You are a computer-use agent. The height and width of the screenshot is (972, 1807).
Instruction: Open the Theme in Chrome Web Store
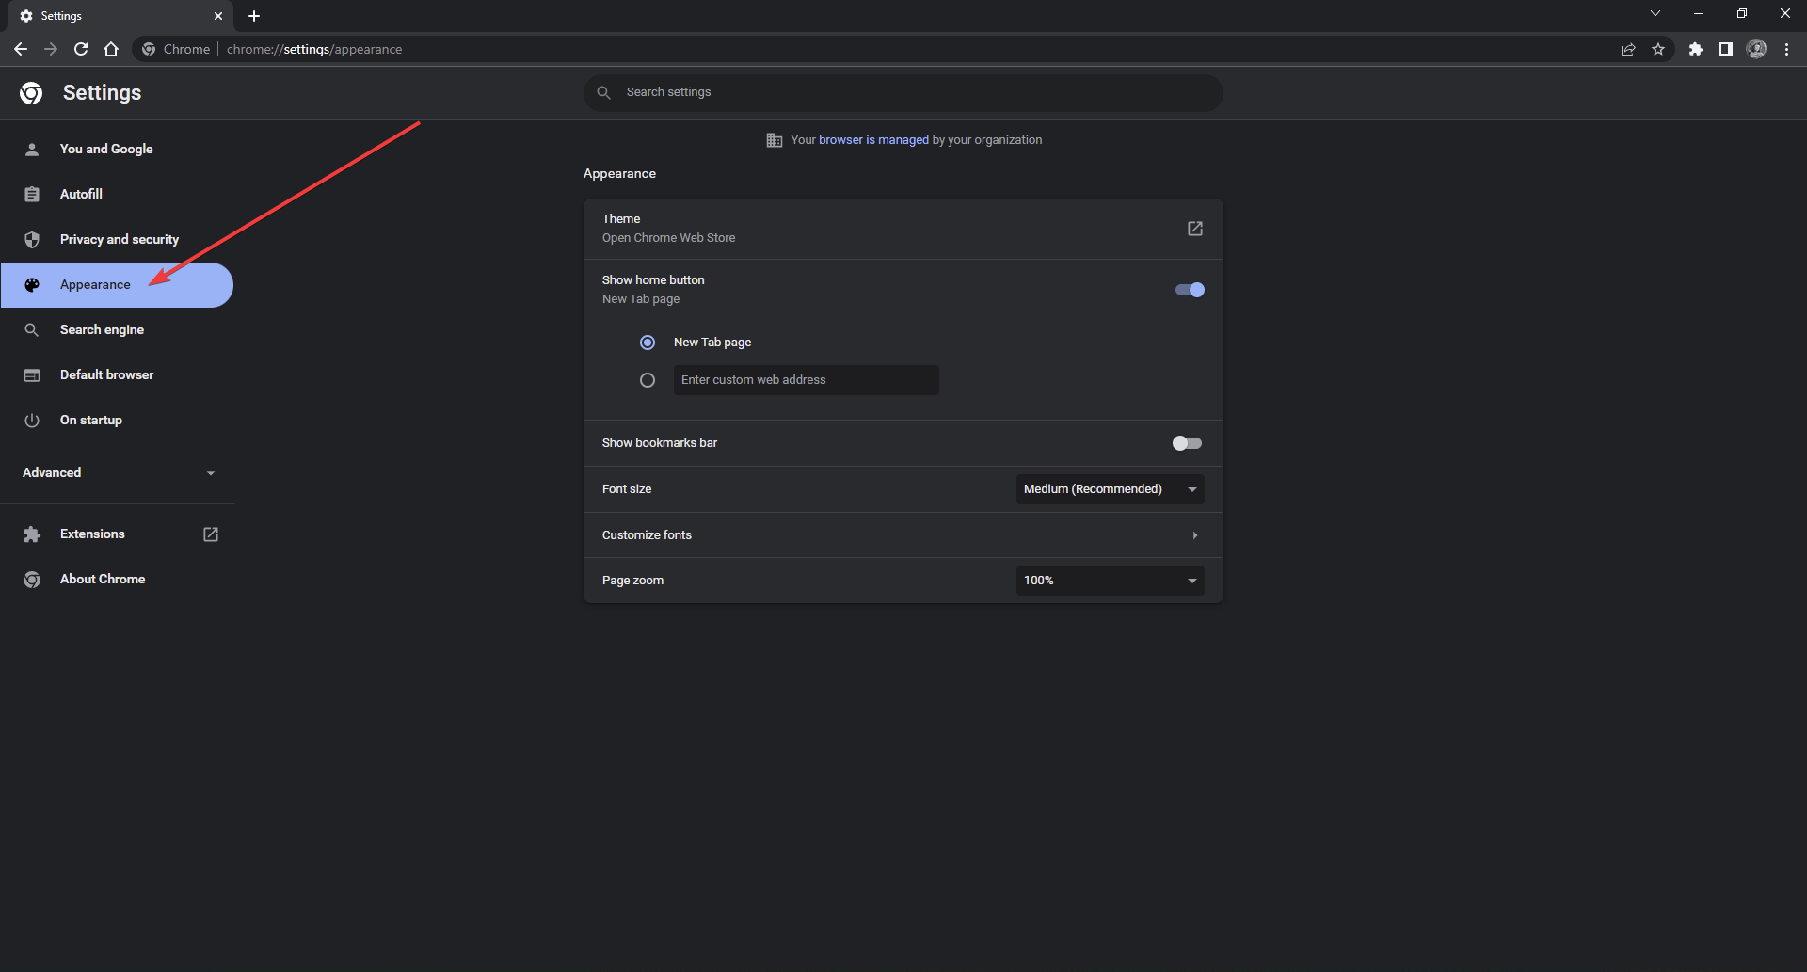point(1194,229)
